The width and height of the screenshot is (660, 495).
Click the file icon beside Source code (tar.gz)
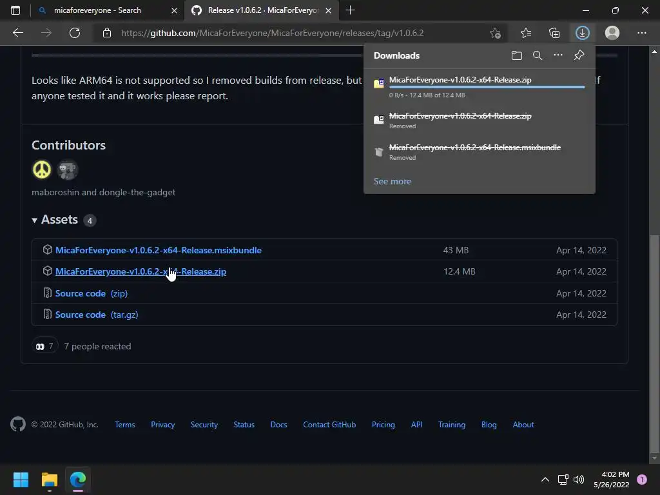[48, 315]
